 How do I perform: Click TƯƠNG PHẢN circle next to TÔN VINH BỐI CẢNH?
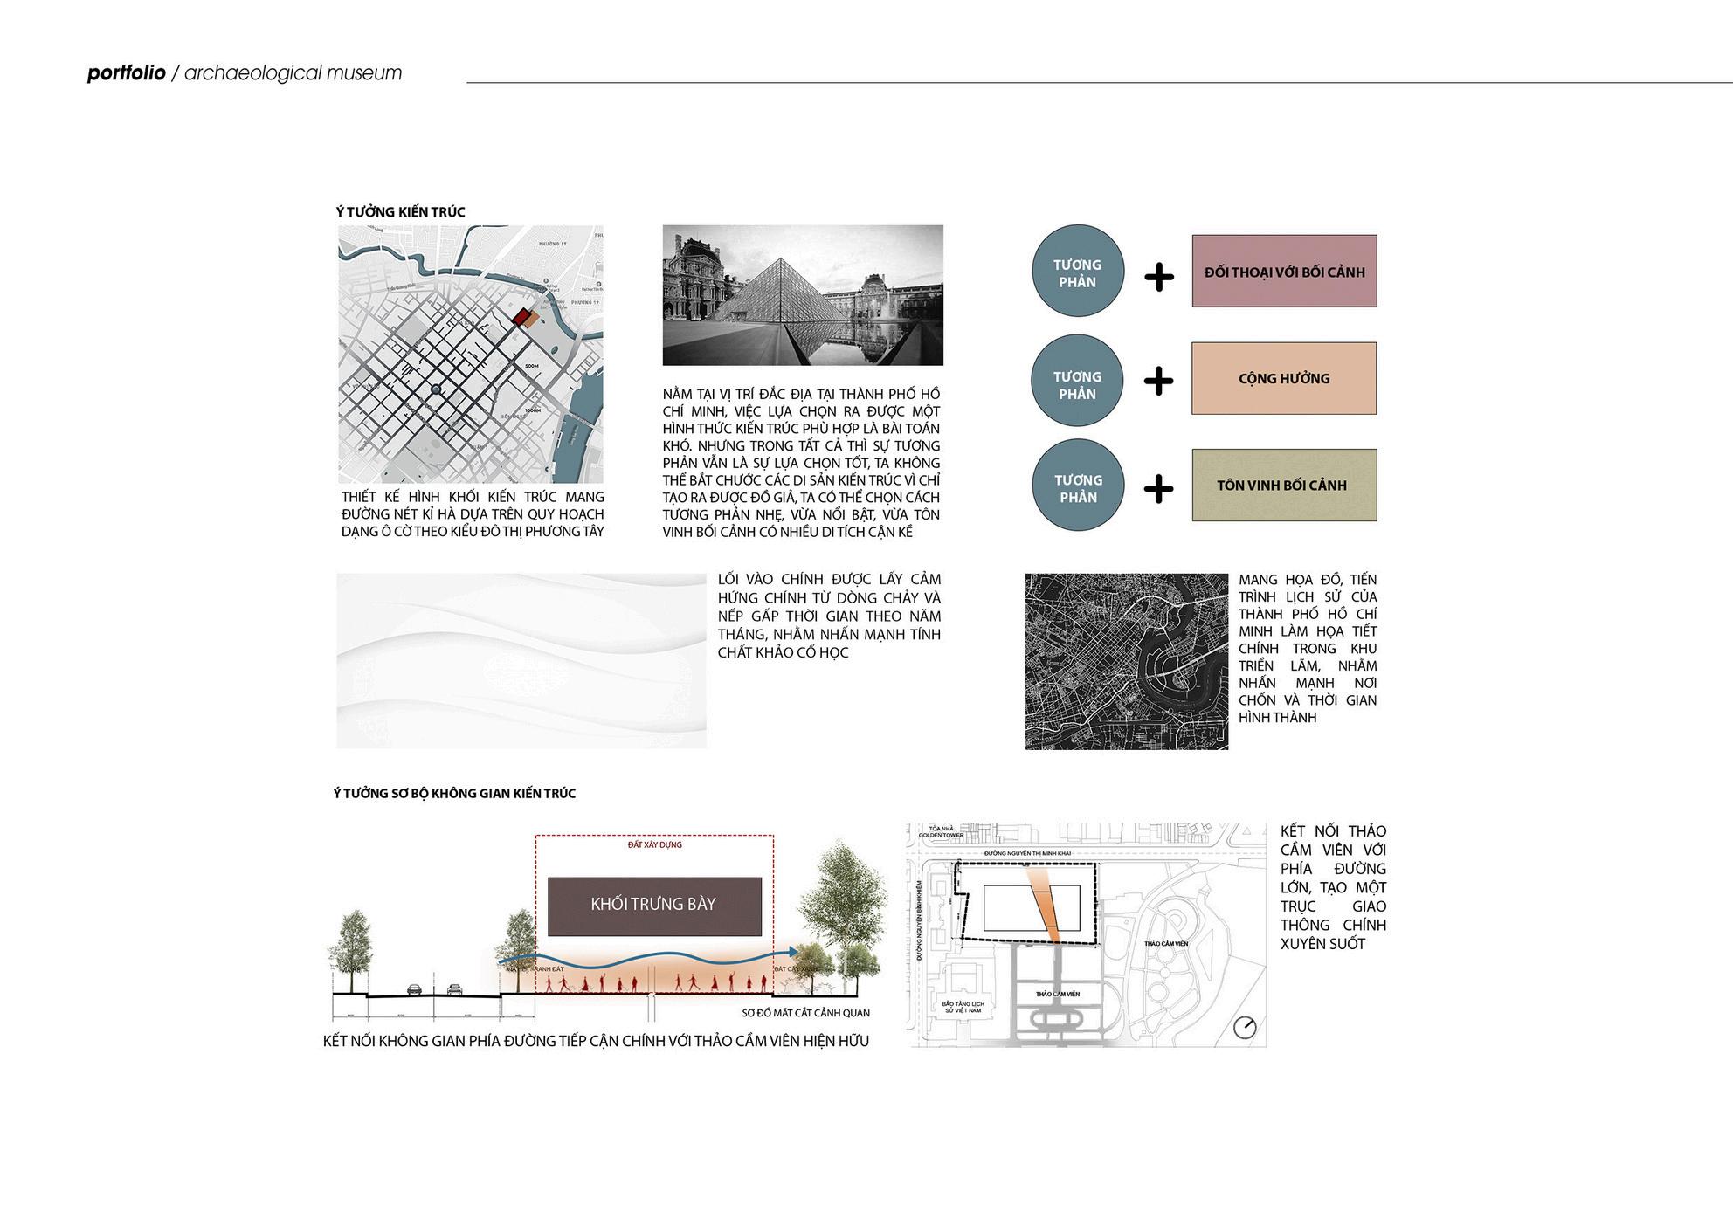1078,485
